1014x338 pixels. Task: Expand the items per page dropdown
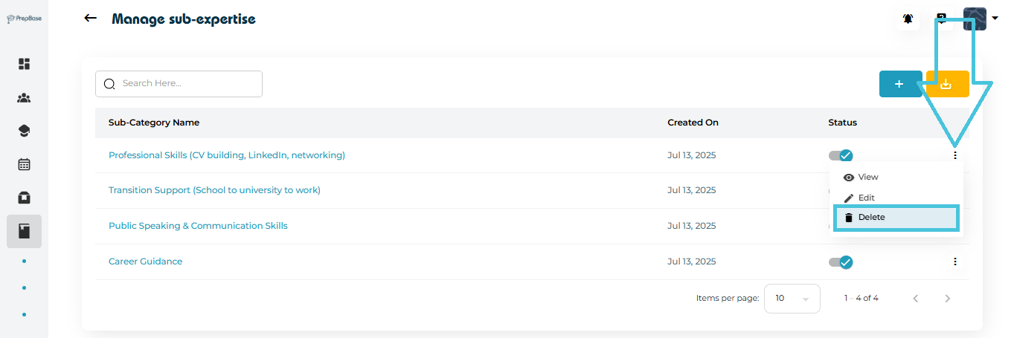792,298
